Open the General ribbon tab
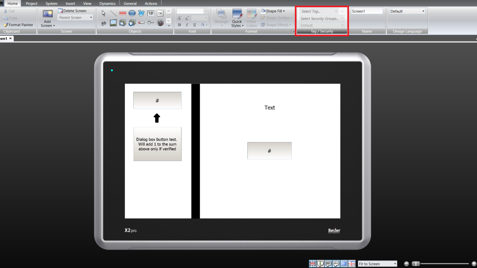 130,3
